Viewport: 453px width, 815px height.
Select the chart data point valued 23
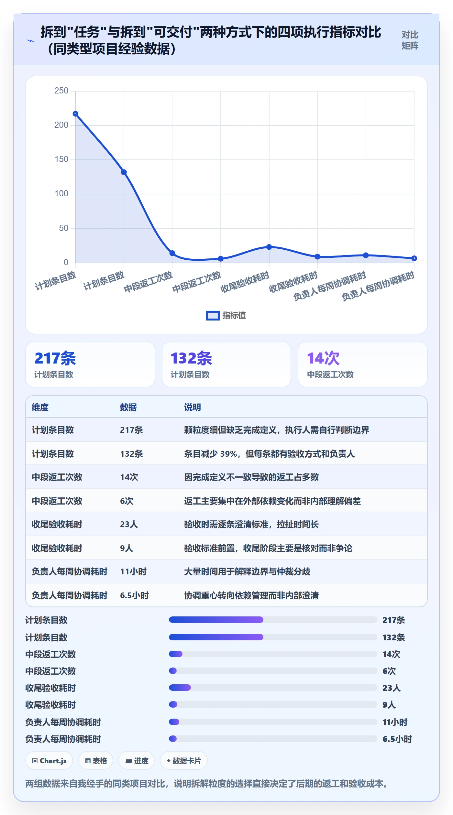tap(269, 247)
